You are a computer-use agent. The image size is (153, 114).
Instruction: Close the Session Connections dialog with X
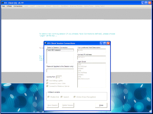(x=108, y=43)
